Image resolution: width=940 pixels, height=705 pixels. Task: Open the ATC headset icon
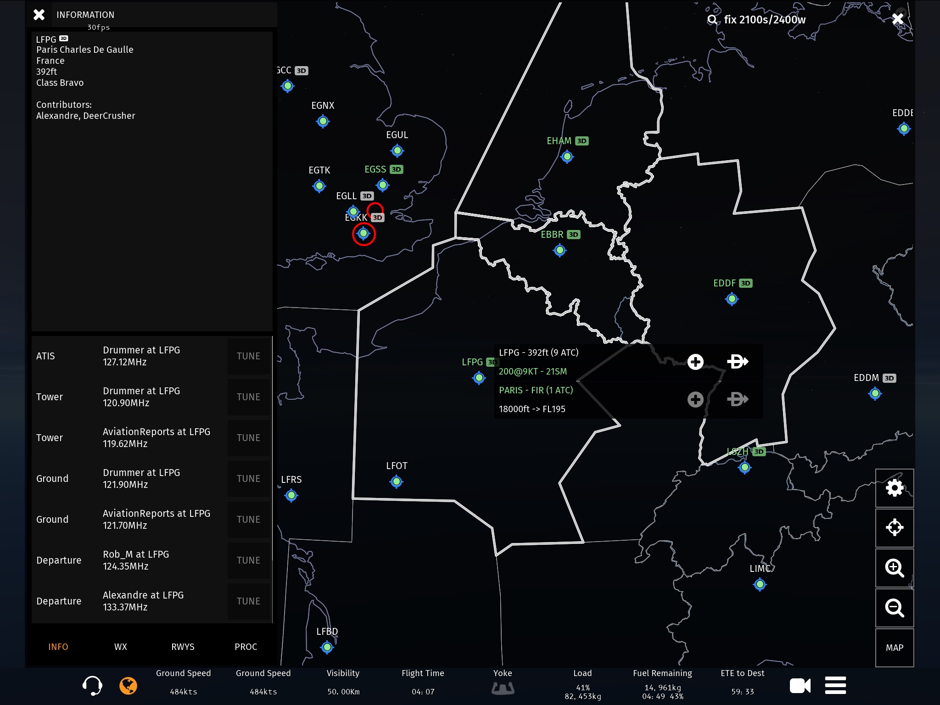(x=92, y=686)
